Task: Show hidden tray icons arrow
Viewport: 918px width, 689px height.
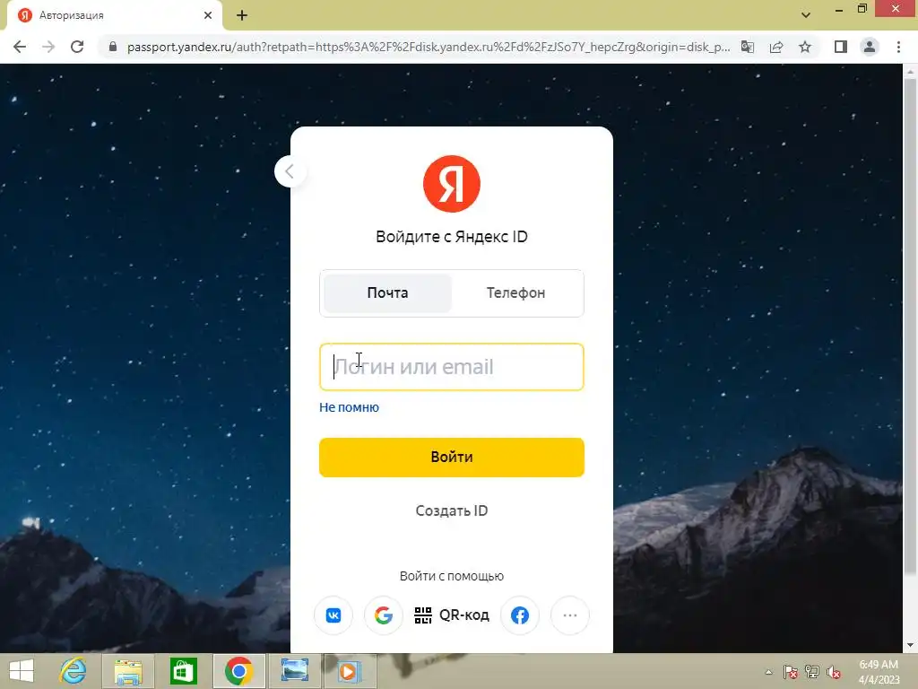Action: (768, 672)
